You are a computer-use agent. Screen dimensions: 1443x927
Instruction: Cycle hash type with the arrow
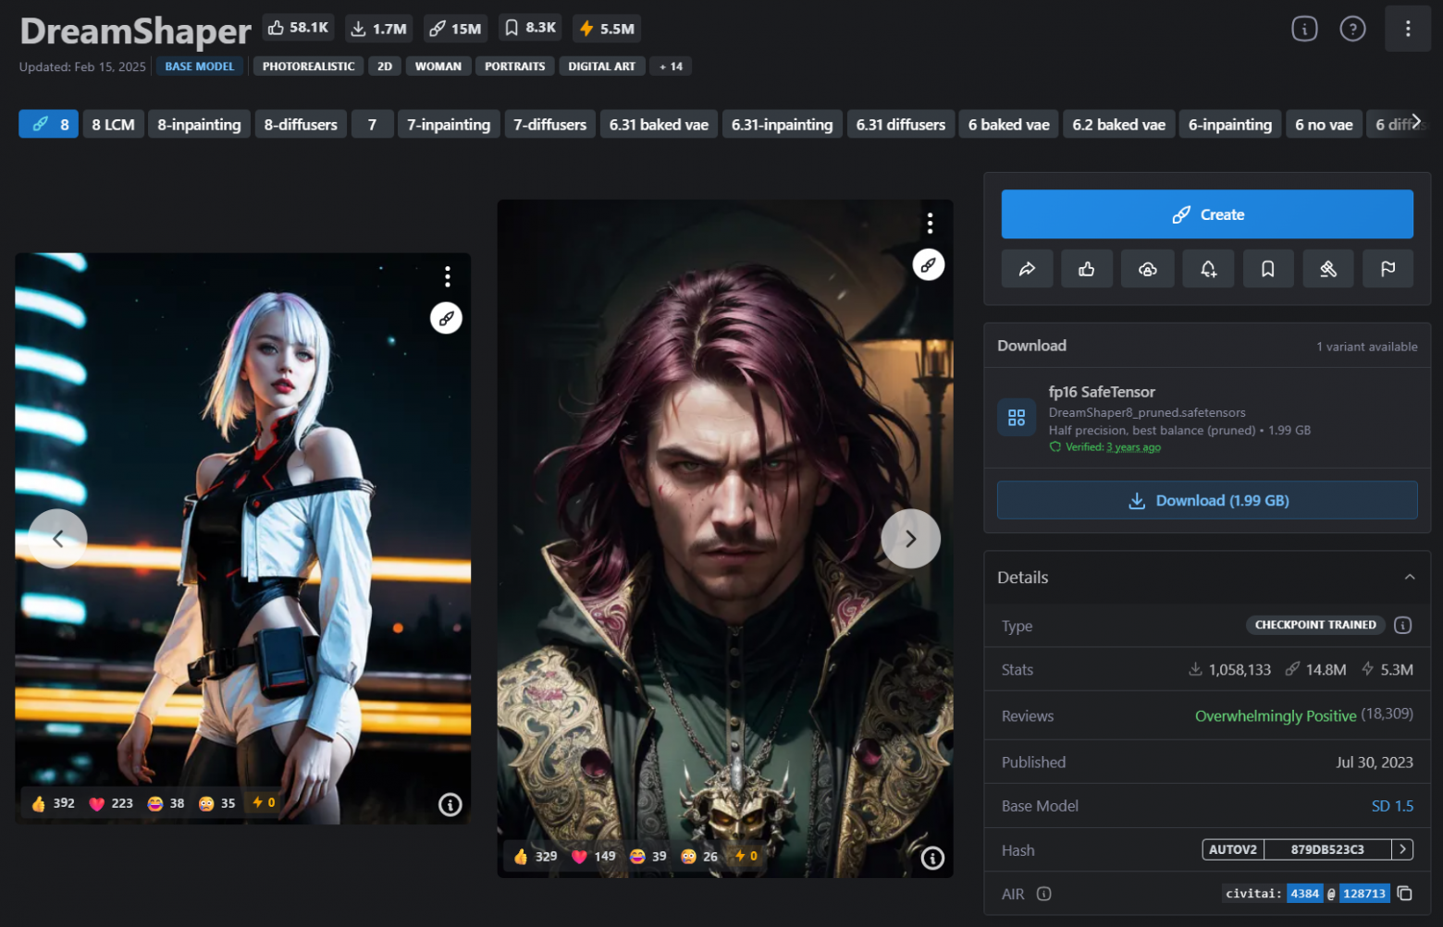tap(1403, 849)
